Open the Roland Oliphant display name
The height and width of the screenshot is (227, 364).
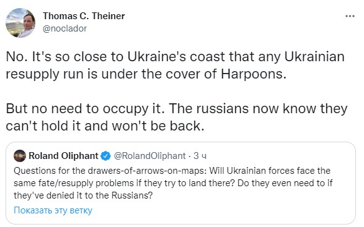click(63, 156)
